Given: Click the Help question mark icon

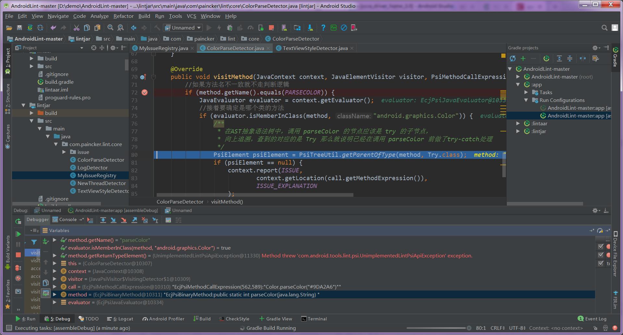Looking at the screenshot, I should point(323,28).
